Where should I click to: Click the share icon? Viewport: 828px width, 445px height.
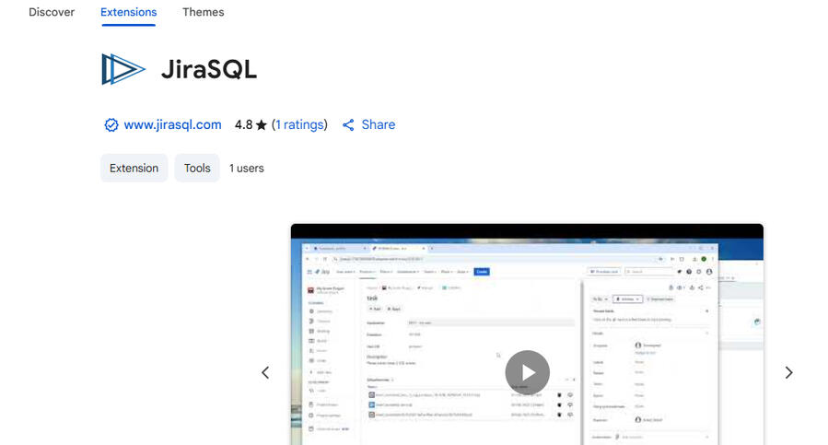pyautogui.click(x=348, y=124)
